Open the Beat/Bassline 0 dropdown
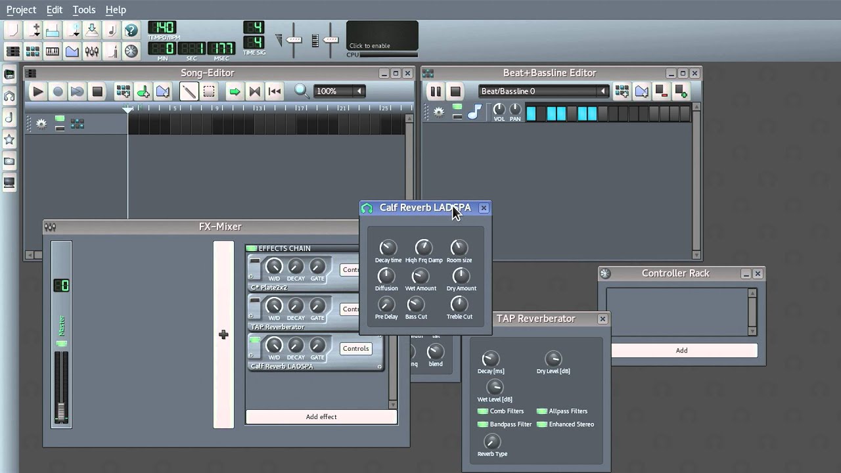Viewport: 841px width, 473px height. [543, 91]
